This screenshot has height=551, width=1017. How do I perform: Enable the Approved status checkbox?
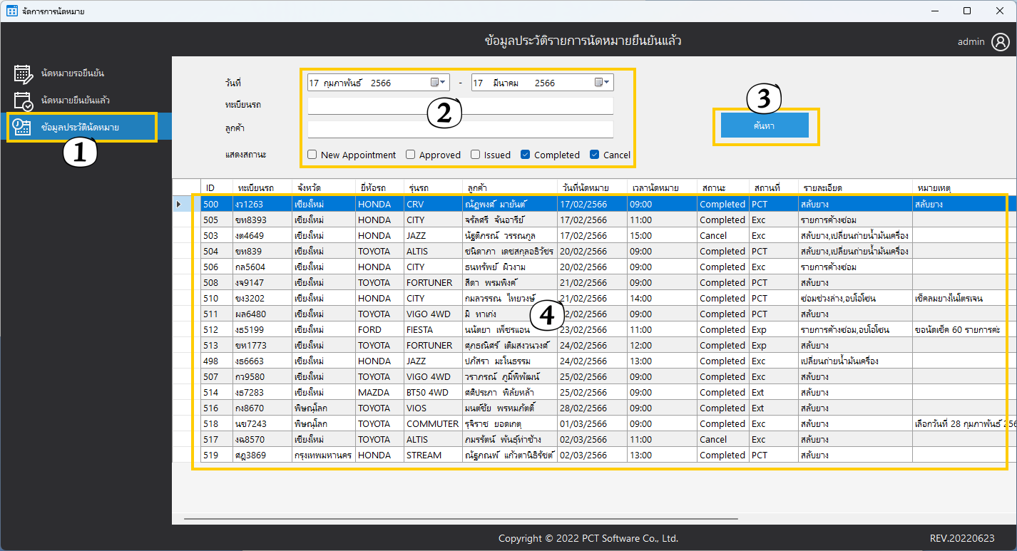(x=411, y=155)
